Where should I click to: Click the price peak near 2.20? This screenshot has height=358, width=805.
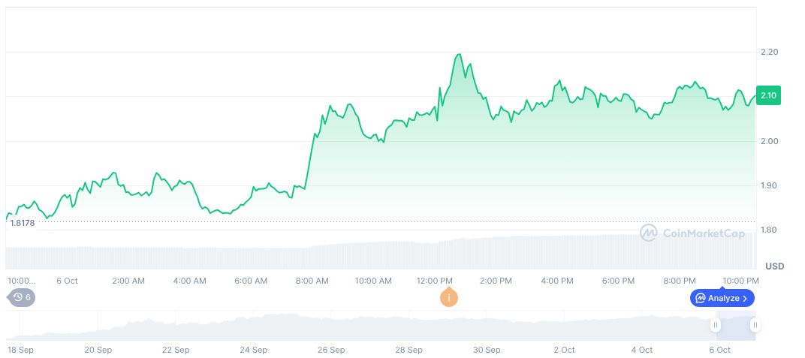point(458,55)
